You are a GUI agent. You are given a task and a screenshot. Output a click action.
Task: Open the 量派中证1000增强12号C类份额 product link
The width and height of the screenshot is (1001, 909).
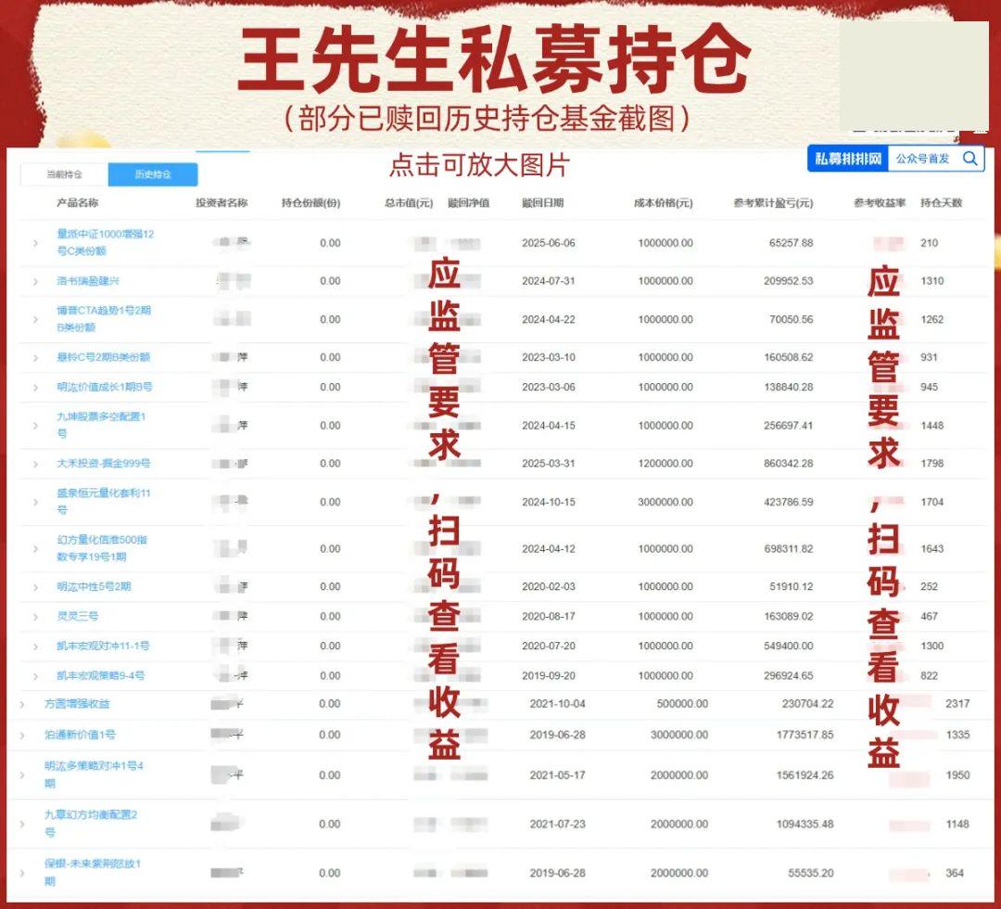(x=106, y=243)
